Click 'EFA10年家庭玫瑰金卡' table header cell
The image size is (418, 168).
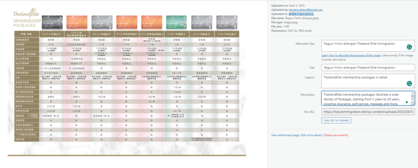click(127, 34)
